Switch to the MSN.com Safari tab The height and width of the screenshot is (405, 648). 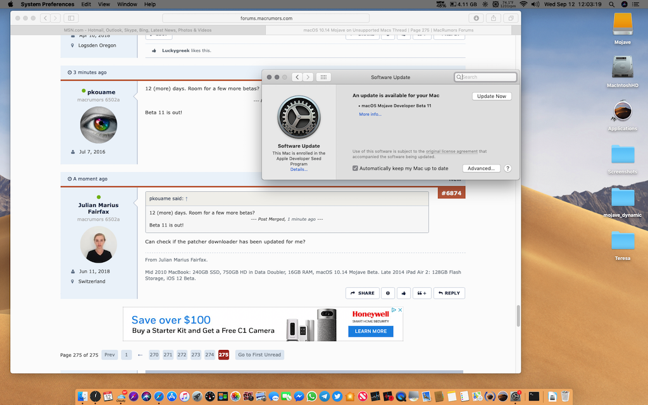click(x=137, y=30)
